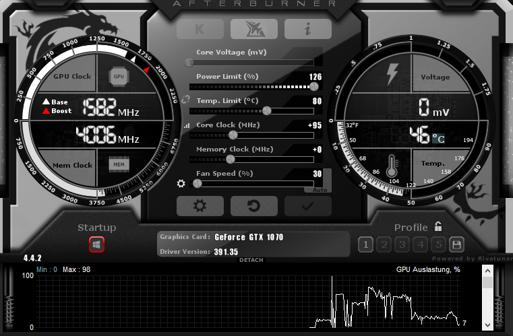Click the monitor graph scroll down arrow
The image size is (513, 336).
pos(487,325)
